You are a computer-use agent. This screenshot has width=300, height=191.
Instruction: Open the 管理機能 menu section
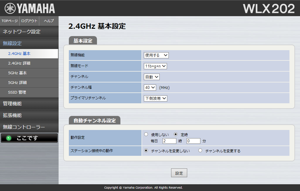pyautogui.click(x=29, y=104)
